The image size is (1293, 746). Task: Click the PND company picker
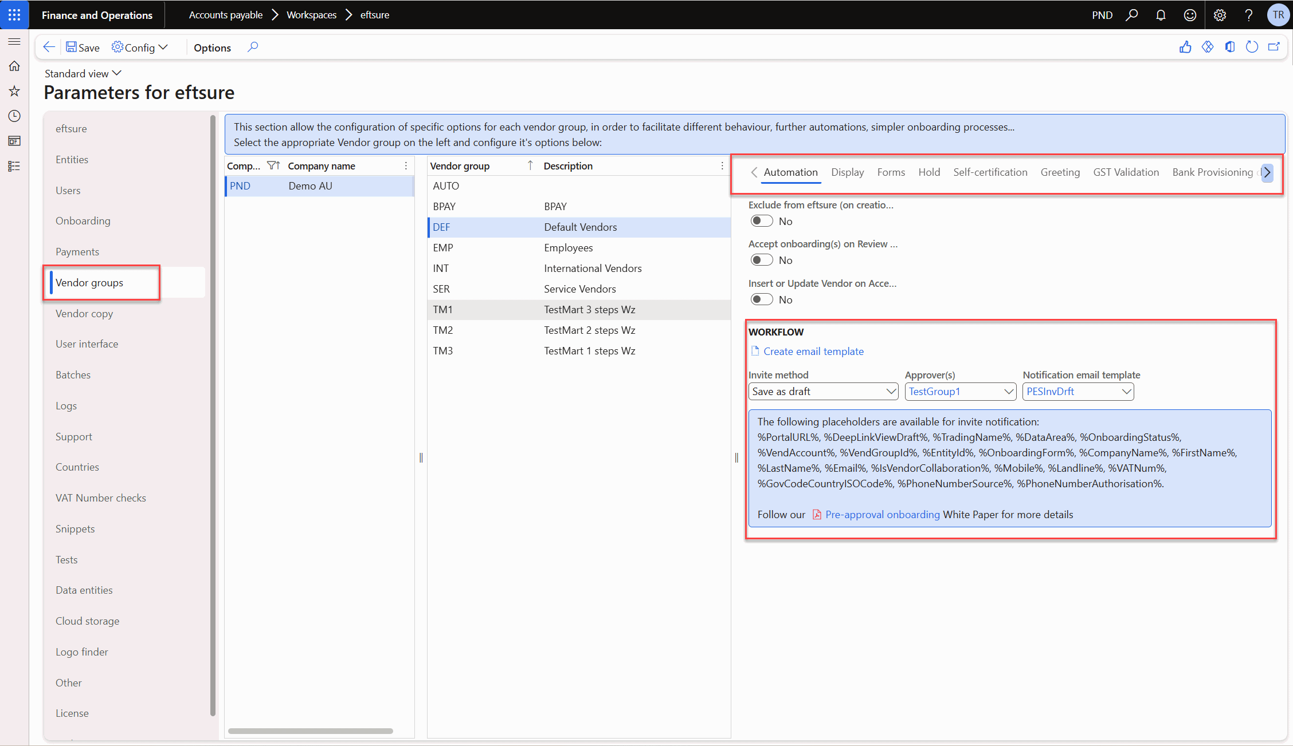click(x=1102, y=15)
